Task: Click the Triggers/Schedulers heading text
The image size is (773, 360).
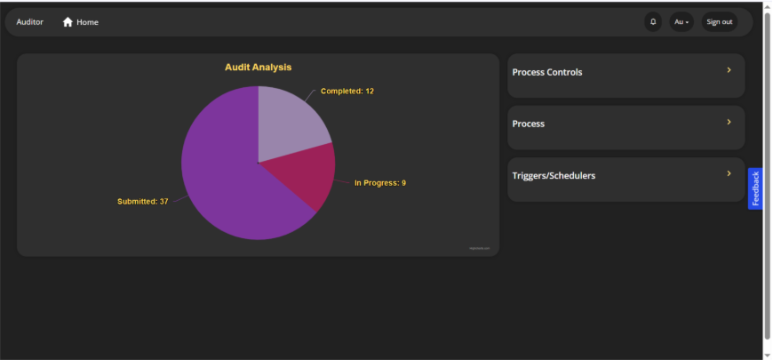Action: (554, 176)
